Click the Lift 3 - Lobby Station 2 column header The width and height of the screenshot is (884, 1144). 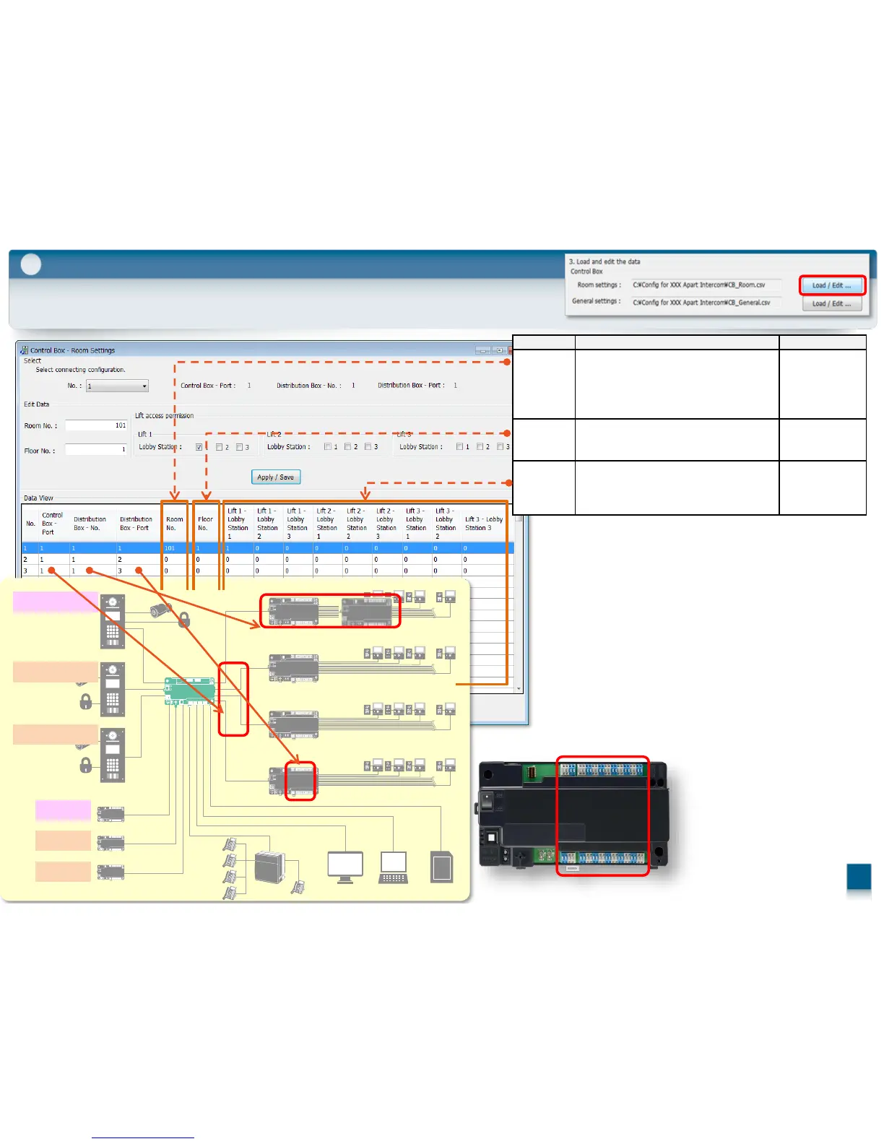click(446, 524)
